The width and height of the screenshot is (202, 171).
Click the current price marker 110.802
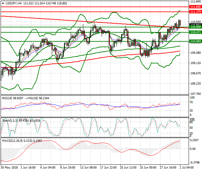[x=195, y=25]
